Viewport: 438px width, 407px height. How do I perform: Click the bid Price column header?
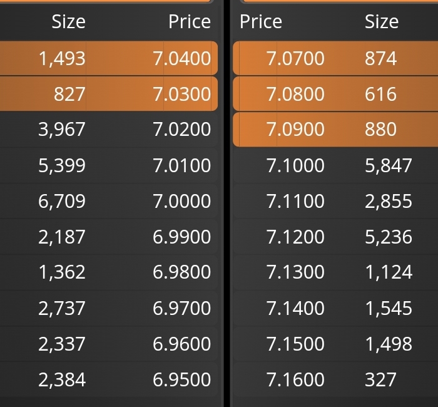click(190, 21)
